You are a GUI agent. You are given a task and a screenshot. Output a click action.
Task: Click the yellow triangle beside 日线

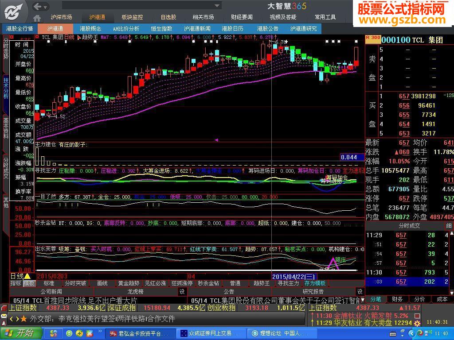(27, 276)
